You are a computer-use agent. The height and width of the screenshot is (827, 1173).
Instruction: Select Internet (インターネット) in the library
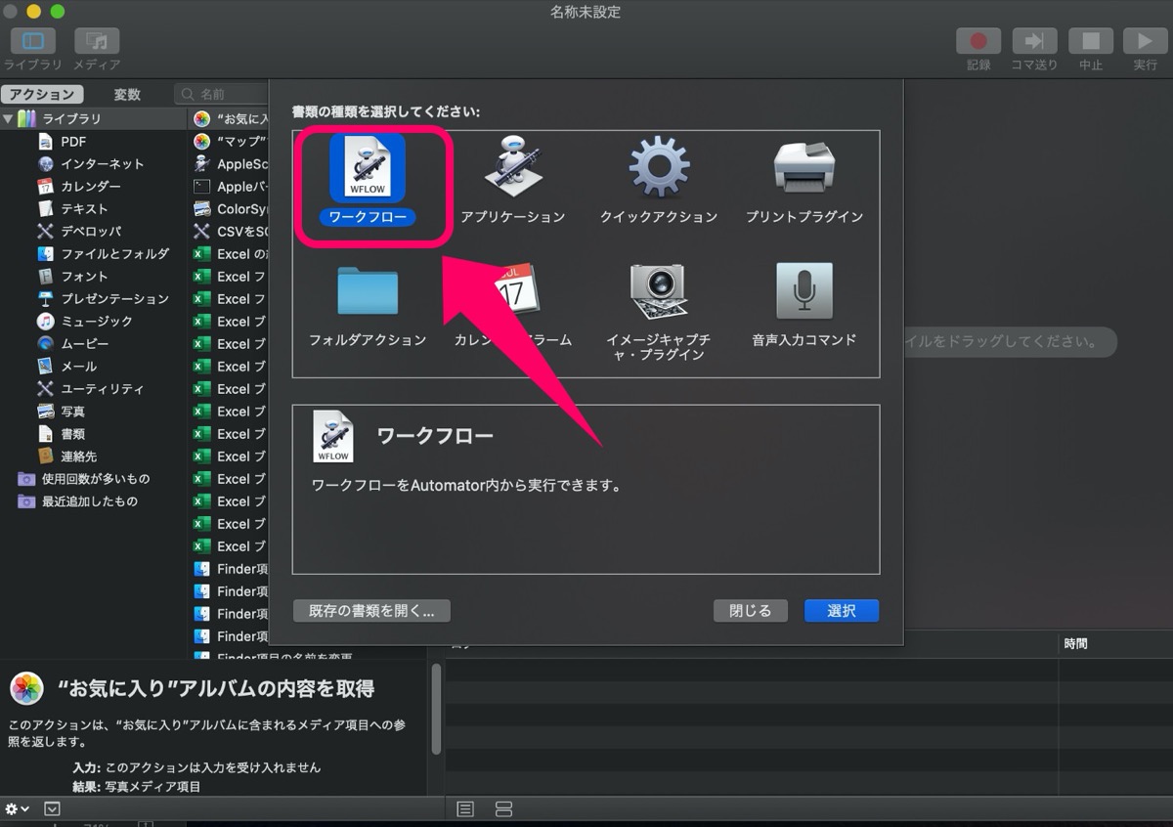102,163
